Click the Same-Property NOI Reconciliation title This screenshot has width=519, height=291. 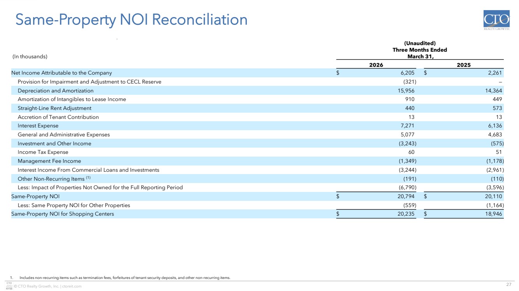pos(131,20)
